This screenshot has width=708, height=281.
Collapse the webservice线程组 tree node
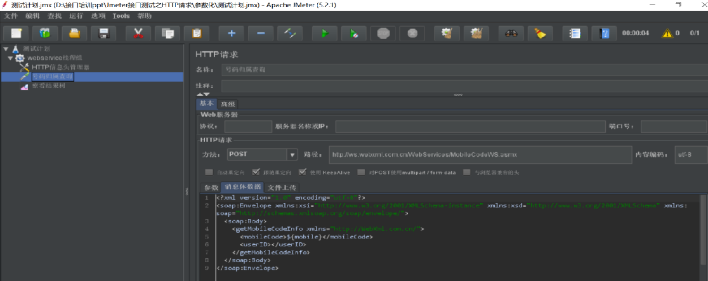pyautogui.click(x=10, y=58)
